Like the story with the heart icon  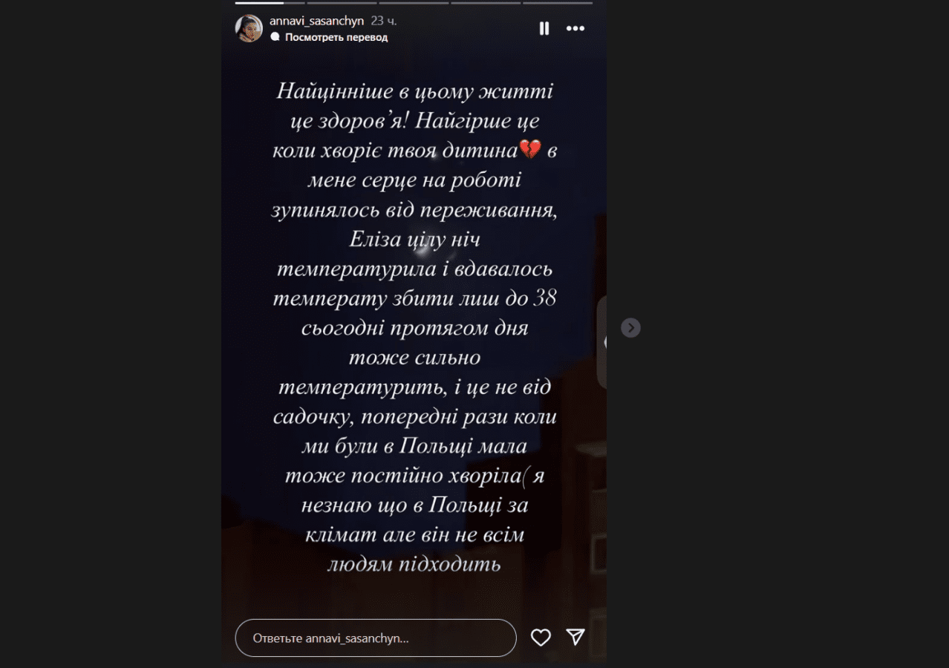point(541,638)
